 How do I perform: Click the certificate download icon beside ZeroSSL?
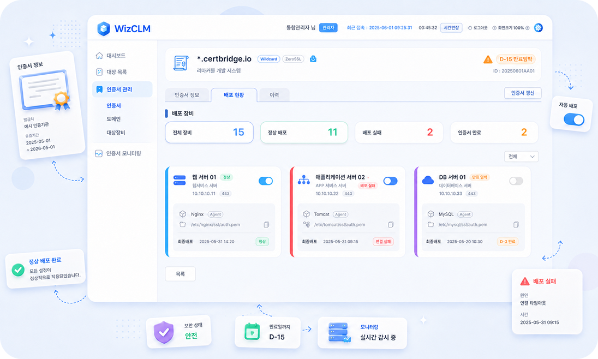point(313,59)
